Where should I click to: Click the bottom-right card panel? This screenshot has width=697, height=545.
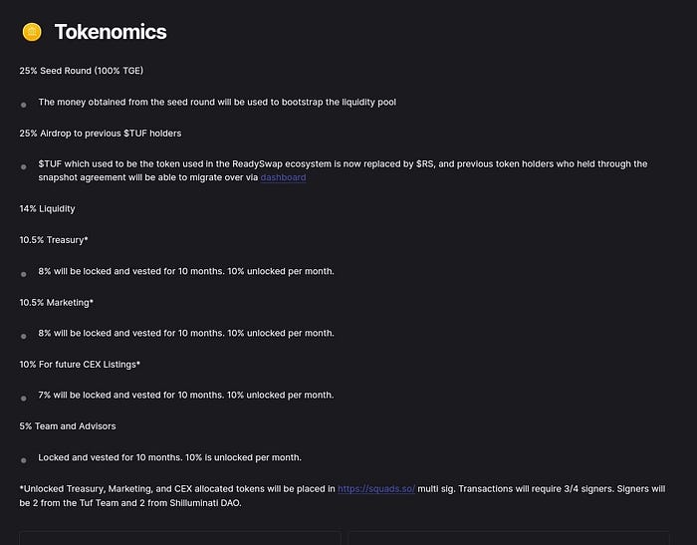click(508, 538)
